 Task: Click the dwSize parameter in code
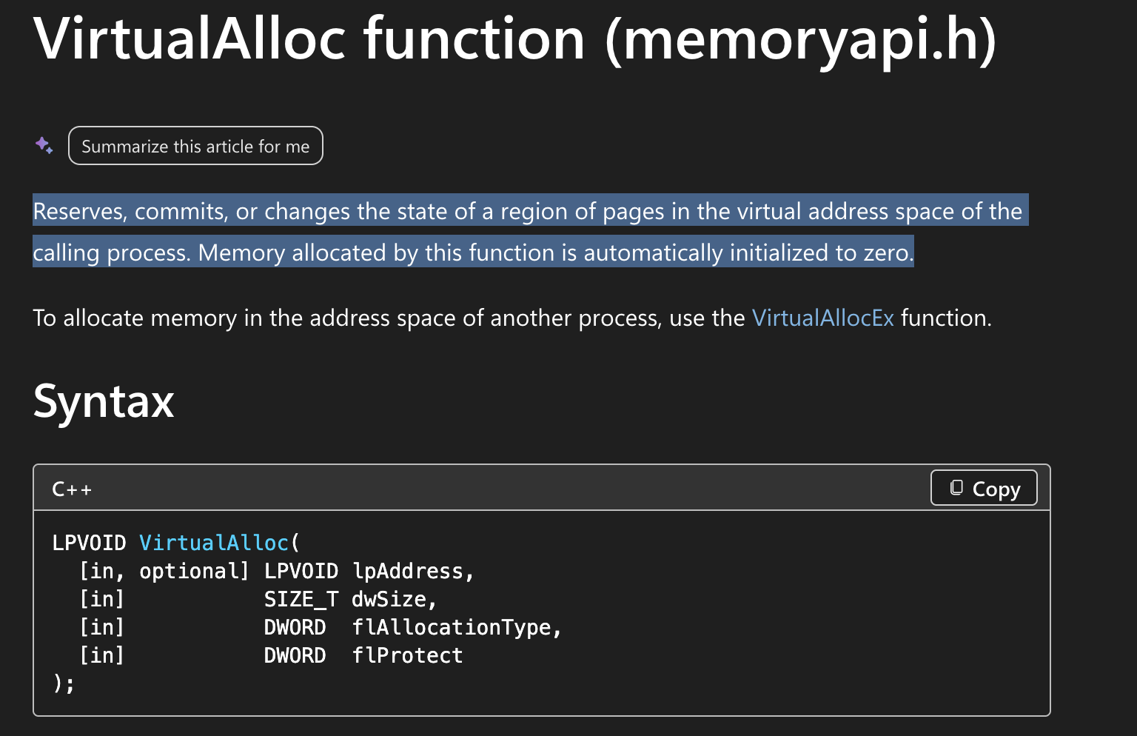point(388,599)
